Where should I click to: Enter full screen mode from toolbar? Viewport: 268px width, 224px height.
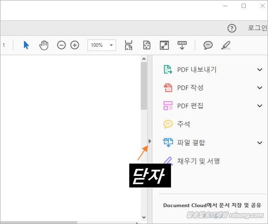click(x=164, y=45)
